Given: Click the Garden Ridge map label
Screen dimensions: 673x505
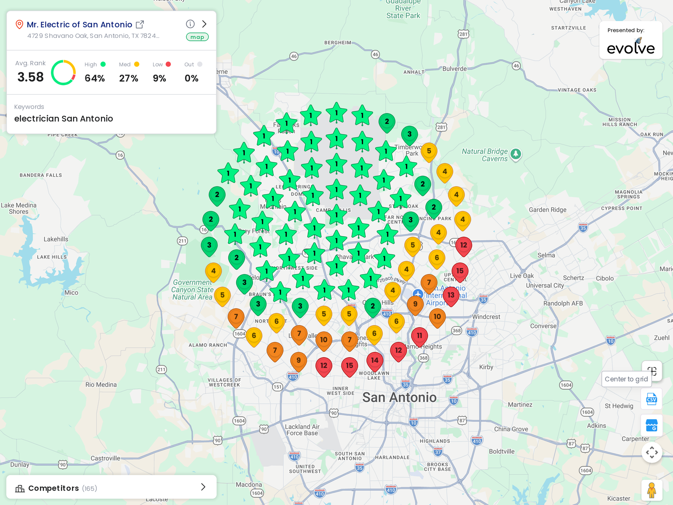Looking at the screenshot, I should pos(548,210).
